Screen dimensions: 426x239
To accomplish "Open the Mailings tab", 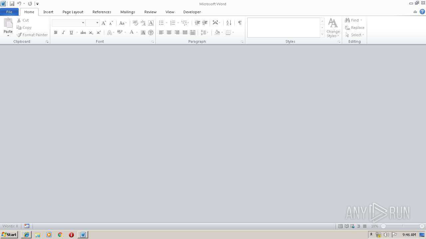I will click(128, 12).
